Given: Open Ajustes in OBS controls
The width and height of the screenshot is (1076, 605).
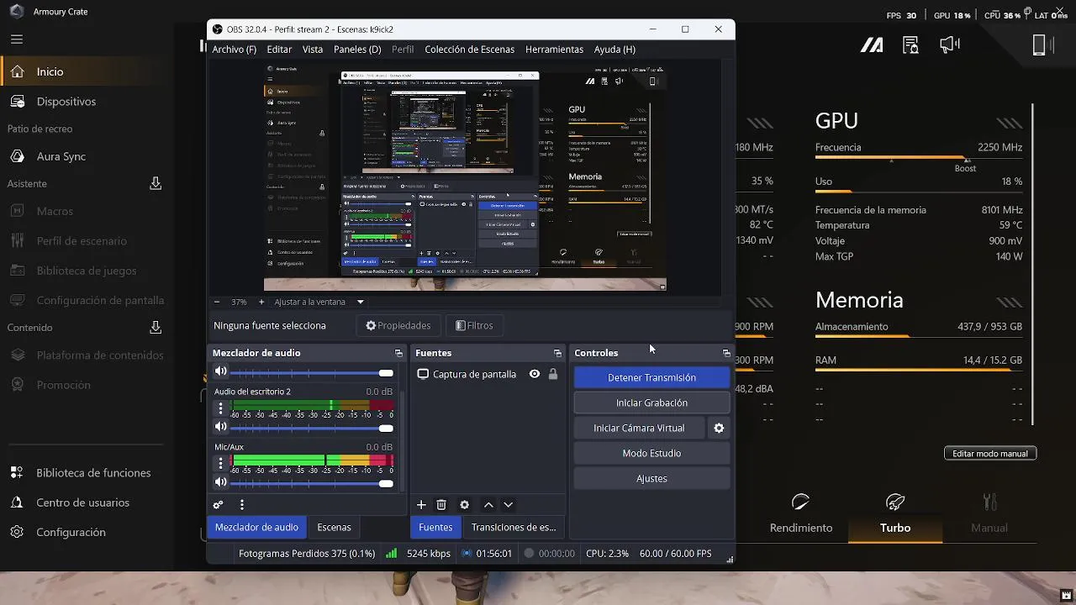Looking at the screenshot, I should tap(651, 479).
